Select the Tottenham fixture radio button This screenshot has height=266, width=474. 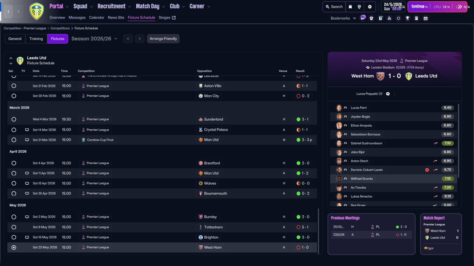pyautogui.click(x=14, y=227)
